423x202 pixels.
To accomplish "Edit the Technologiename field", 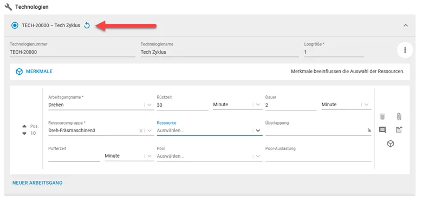I will (x=219, y=53).
